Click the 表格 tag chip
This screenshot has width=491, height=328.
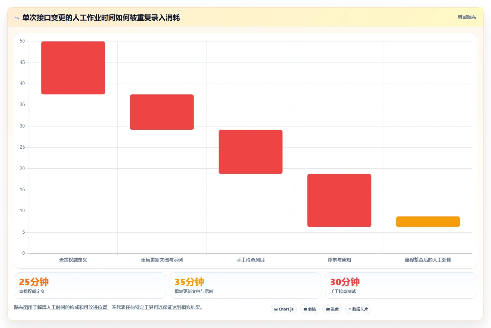click(x=310, y=309)
